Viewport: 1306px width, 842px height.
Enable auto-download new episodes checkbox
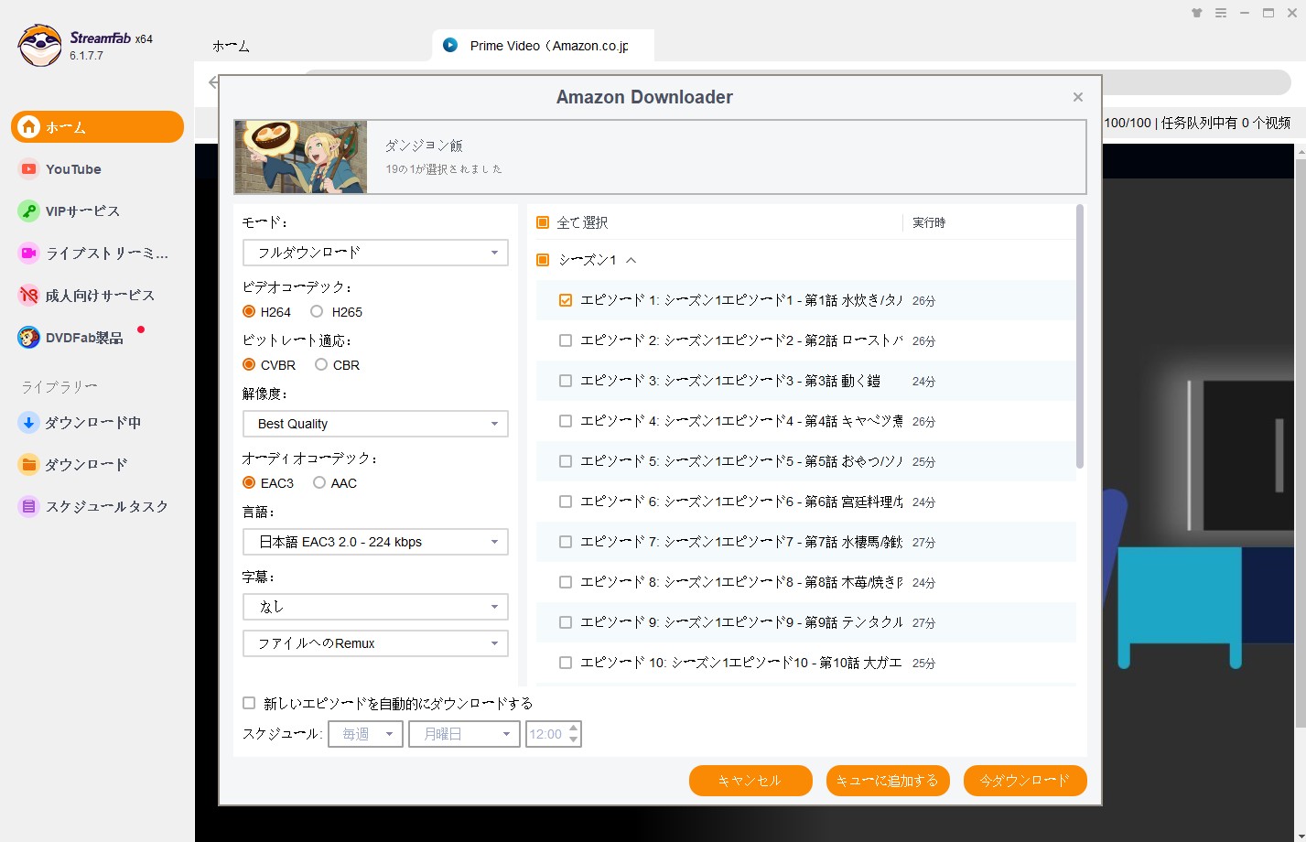(249, 703)
